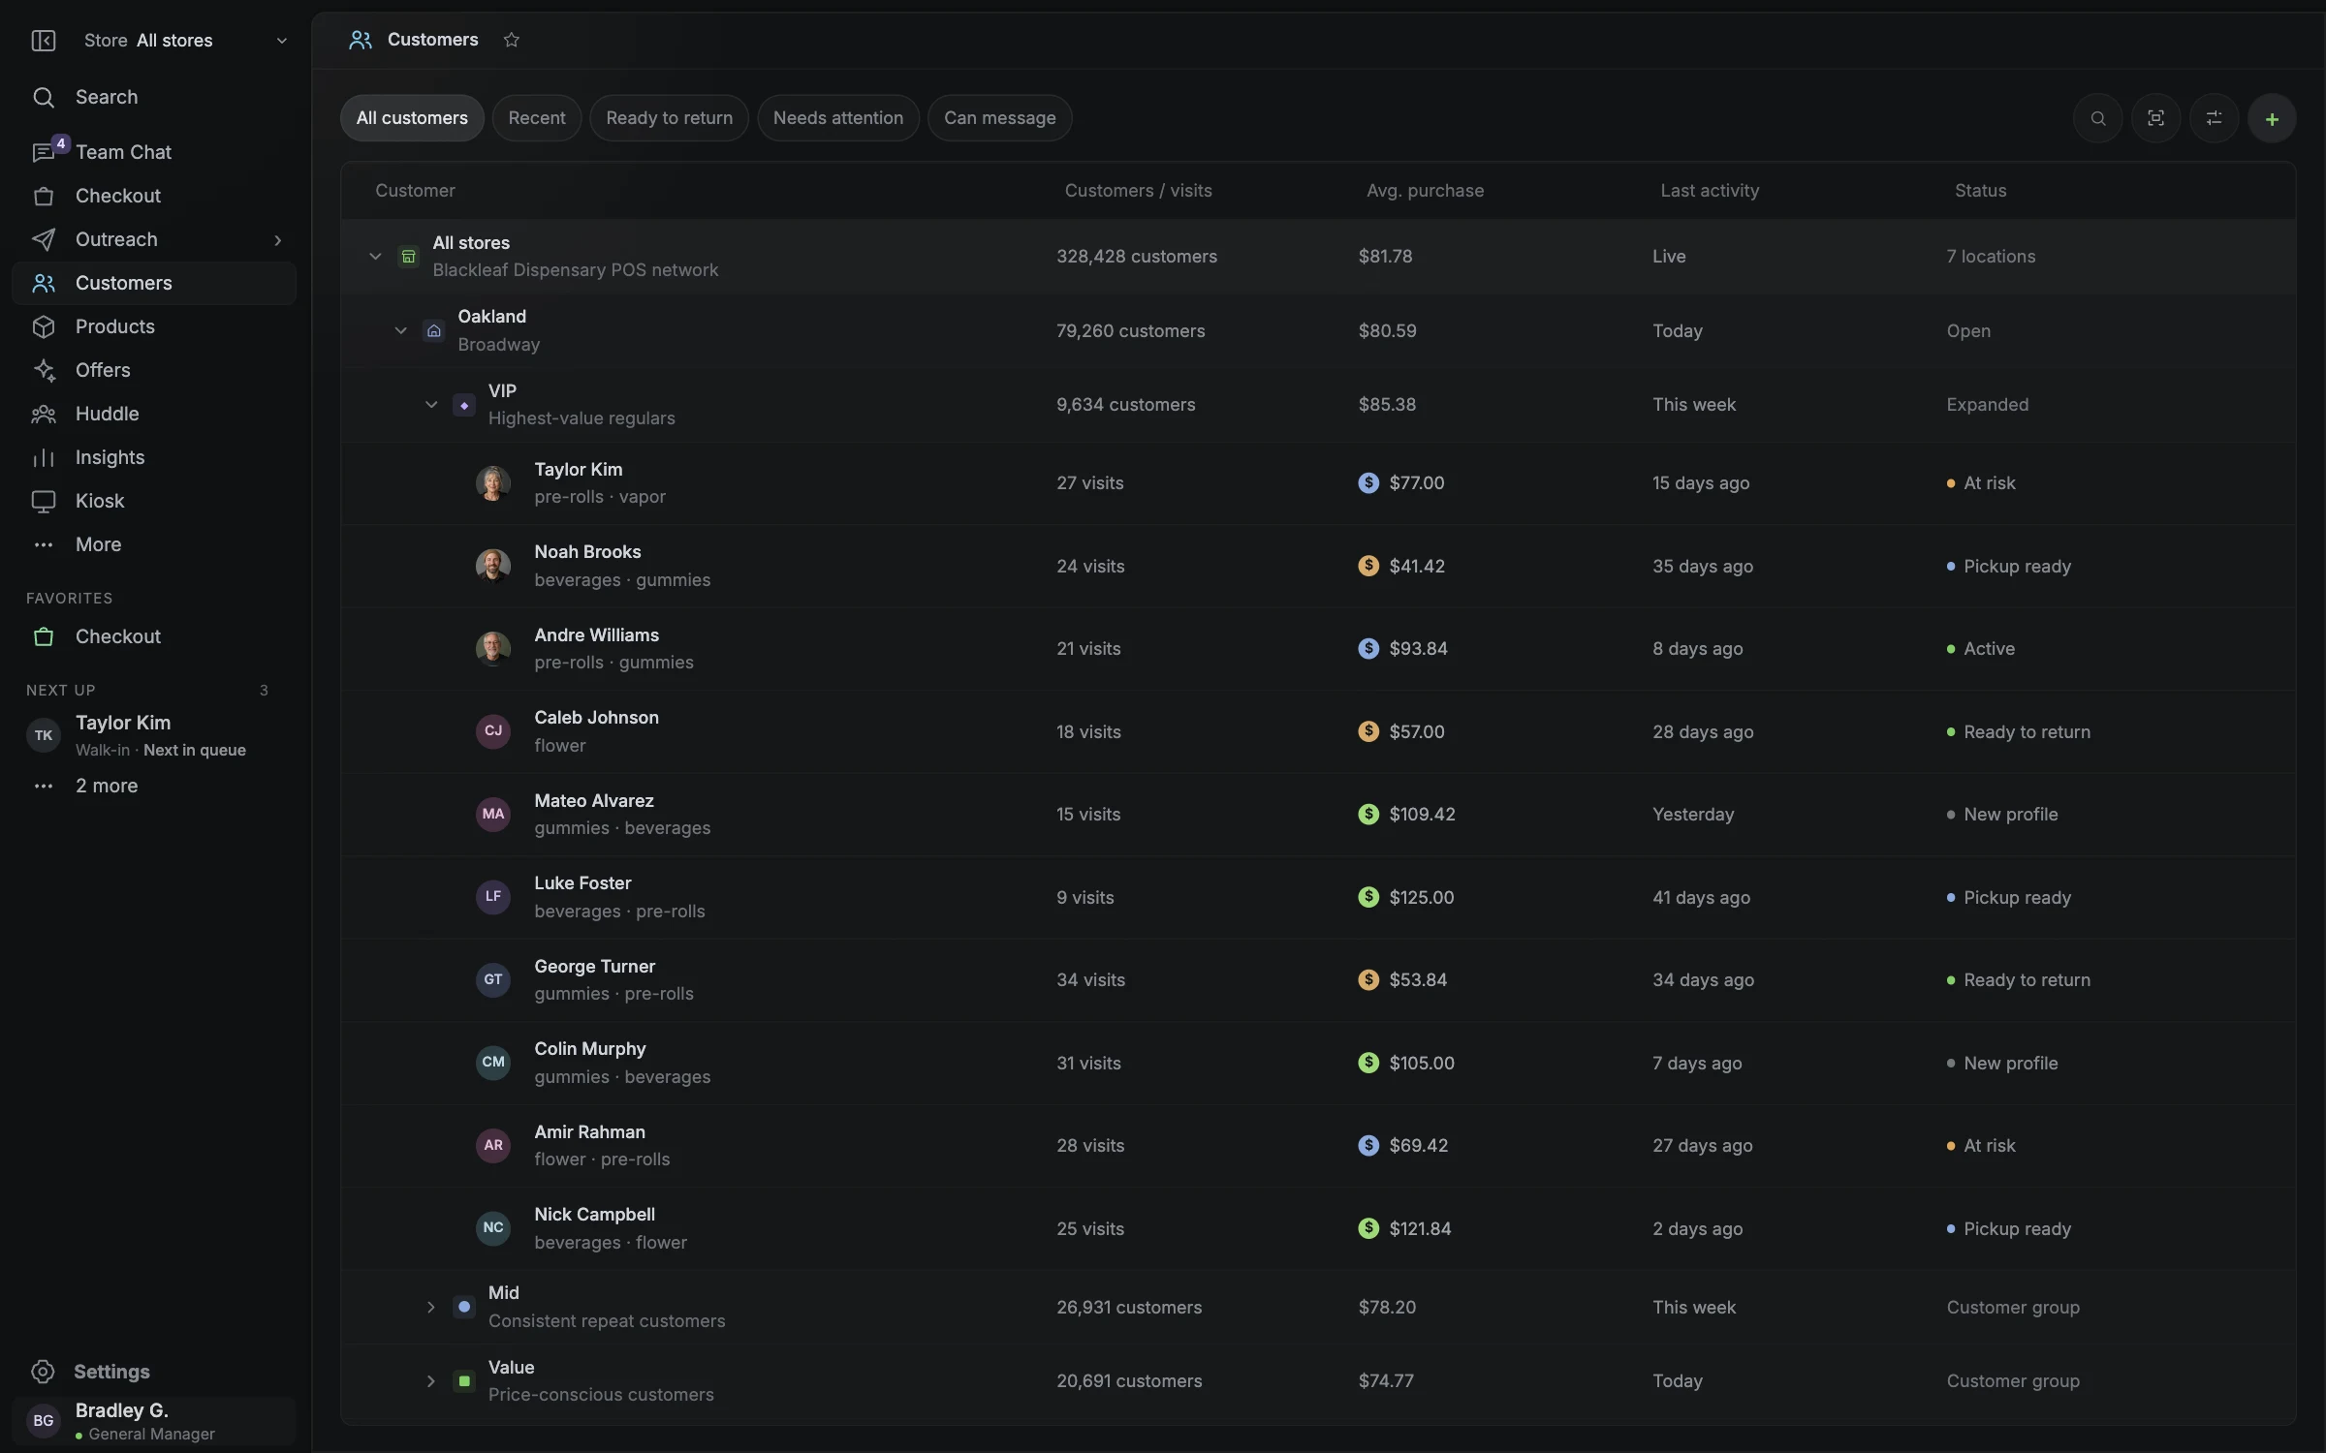Expand the Mid customer group

[x=431, y=1307]
